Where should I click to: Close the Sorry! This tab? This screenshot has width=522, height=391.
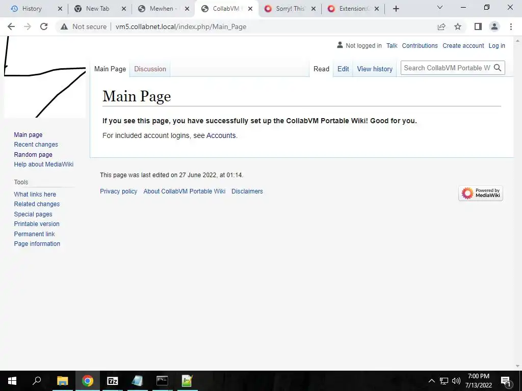[314, 9]
